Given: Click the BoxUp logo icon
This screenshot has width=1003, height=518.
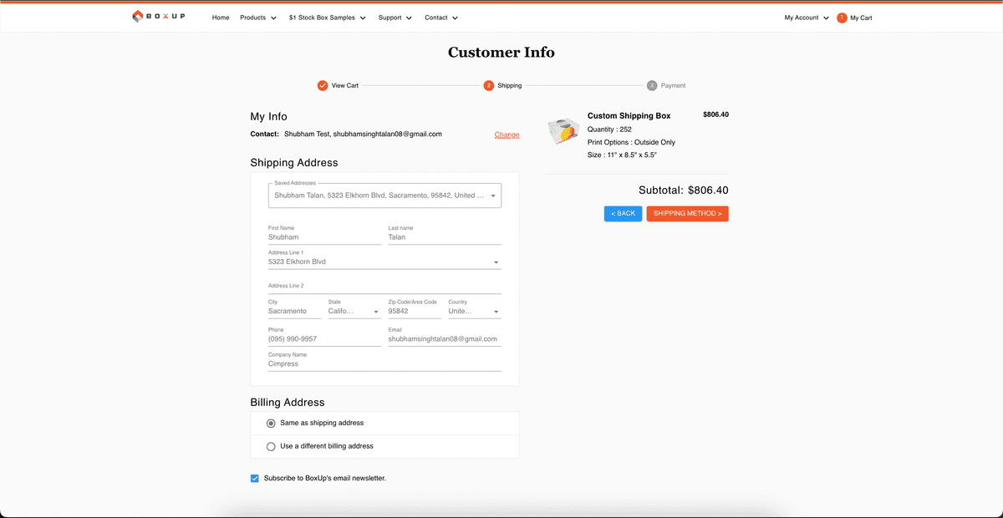Looking at the screenshot, I should click(138, 17).
